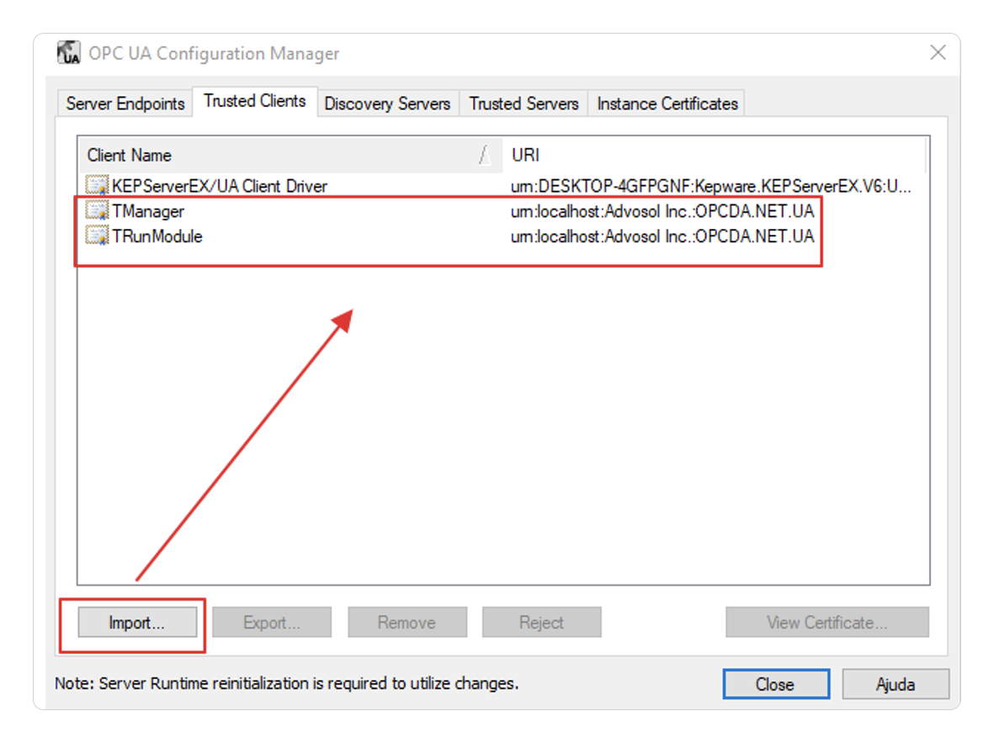Viewport: 994px width, 743px height.
Task: Open help with the Ajuda button
Action: pos(896,684)
